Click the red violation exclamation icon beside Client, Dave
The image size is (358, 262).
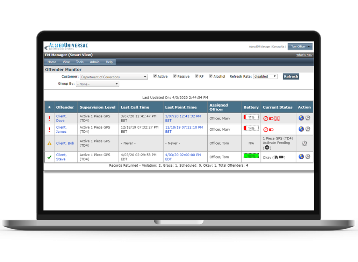point(49,118)
